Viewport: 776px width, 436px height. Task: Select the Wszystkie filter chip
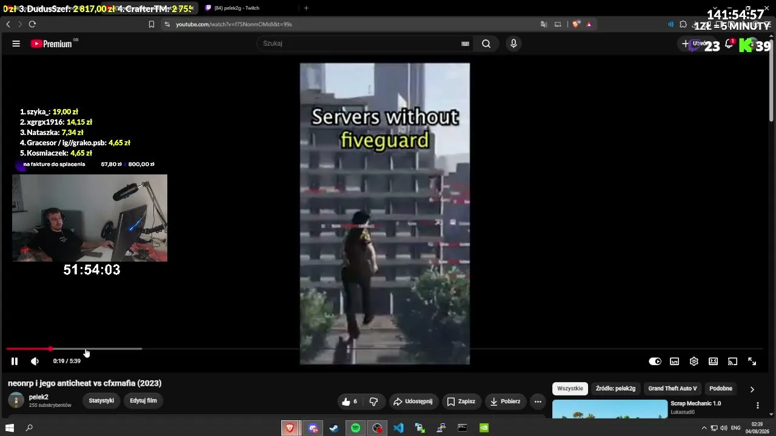[x=570, y=389]
